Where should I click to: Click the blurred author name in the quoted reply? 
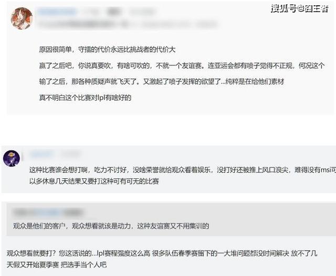[48, 213]
